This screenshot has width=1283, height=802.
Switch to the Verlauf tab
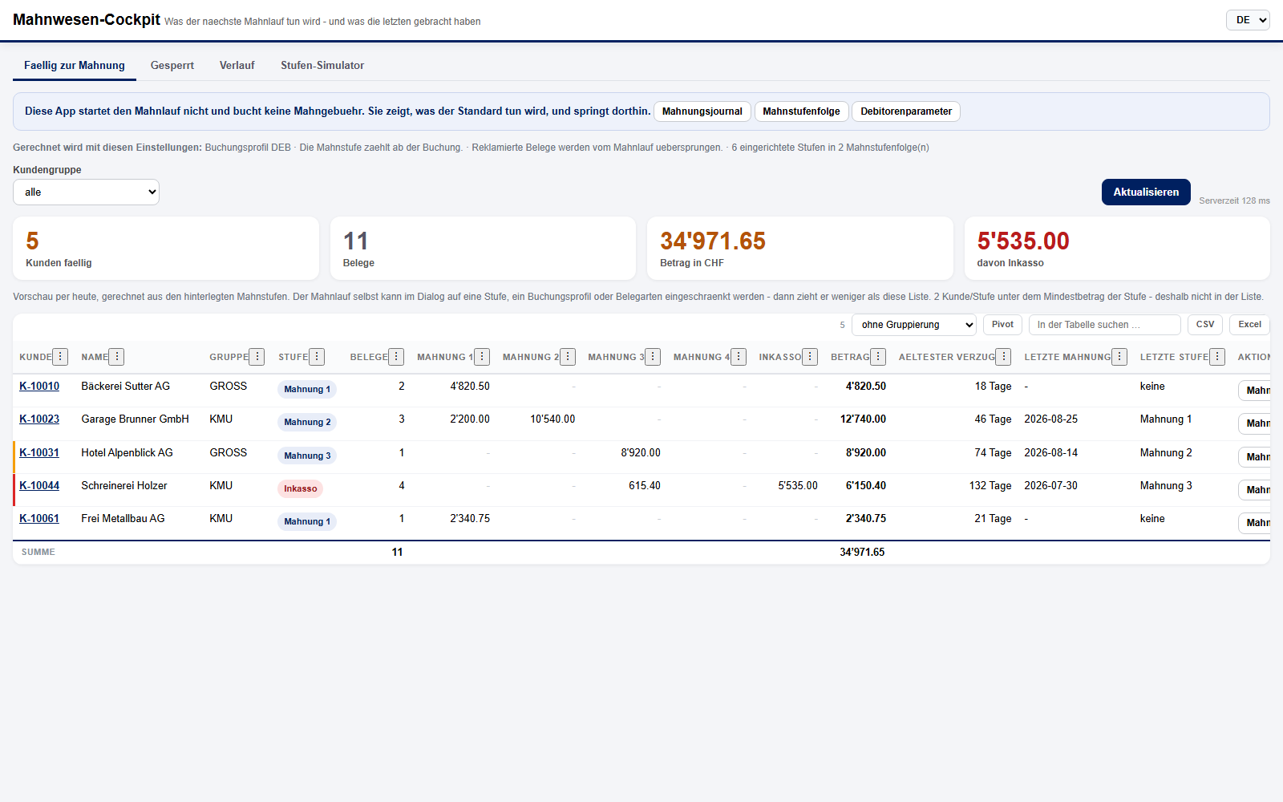237,66
